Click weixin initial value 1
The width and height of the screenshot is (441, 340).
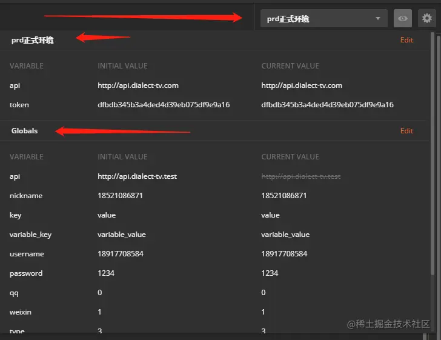click(x=99, y=312)
